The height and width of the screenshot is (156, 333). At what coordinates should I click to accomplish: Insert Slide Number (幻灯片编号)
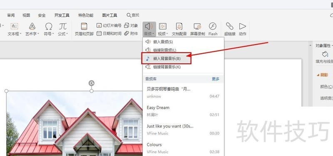(109, 26)
